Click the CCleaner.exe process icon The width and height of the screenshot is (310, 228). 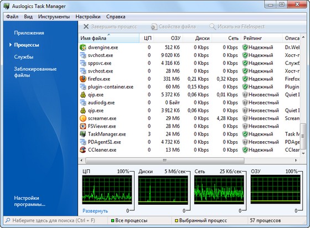pos(83,150)
